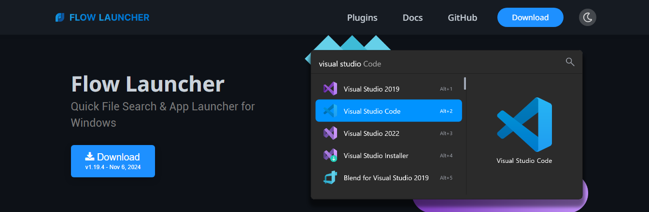649x212 pixels.
Task: Click the Alt+1 shortcut label
Action: pyautogui.click(x=446, y=89)
